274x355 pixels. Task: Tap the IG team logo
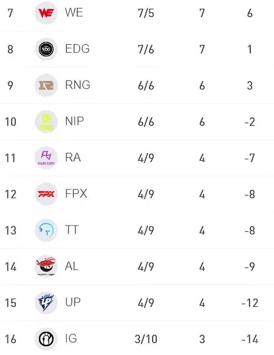[46, 339]
